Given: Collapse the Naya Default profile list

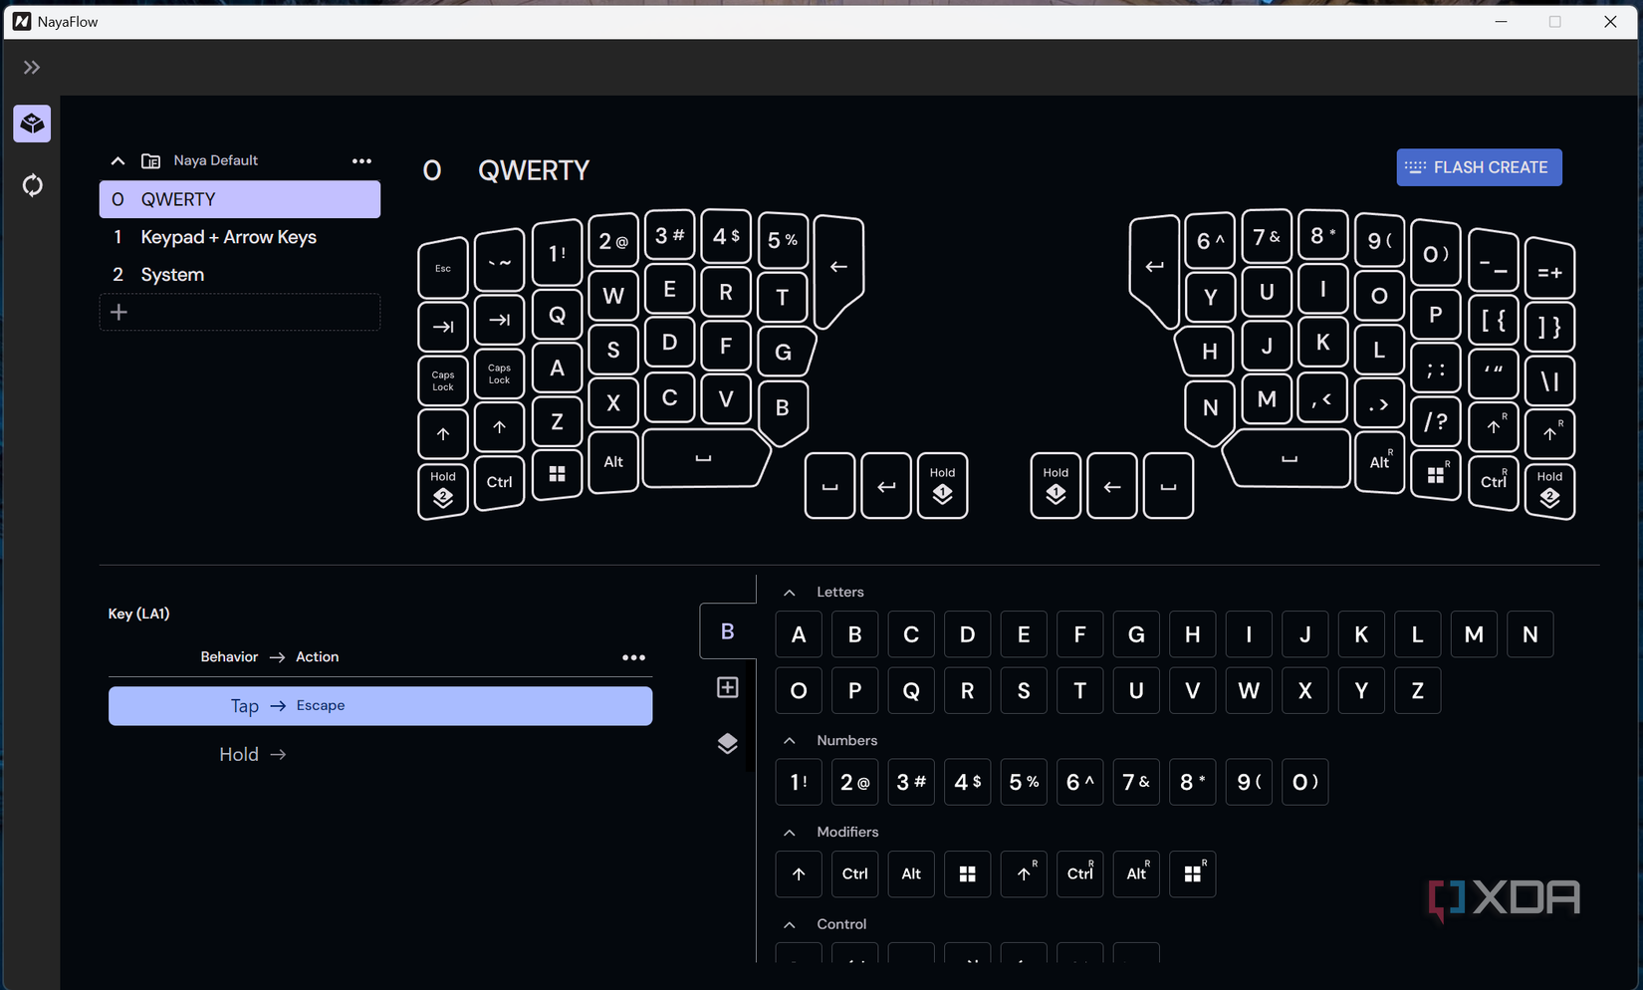Looking at the screenshot, I should 117,160.
